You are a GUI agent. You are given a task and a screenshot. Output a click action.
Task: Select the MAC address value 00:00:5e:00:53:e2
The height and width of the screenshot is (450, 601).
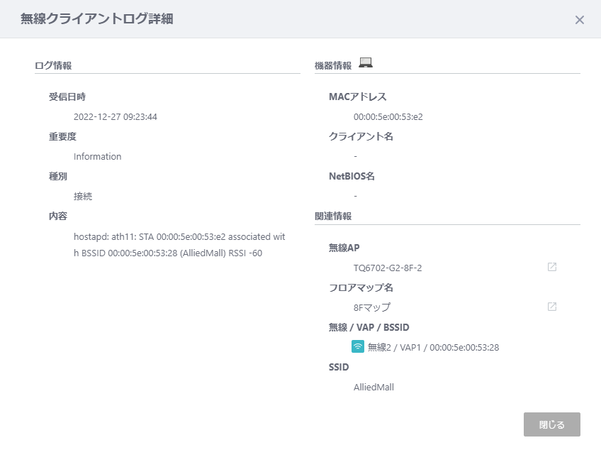(388, 116)
